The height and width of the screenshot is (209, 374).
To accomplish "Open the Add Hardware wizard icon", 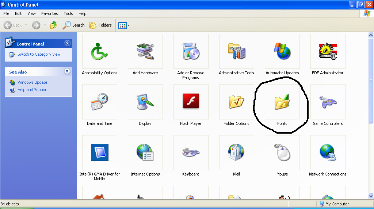I will [145, 51].
